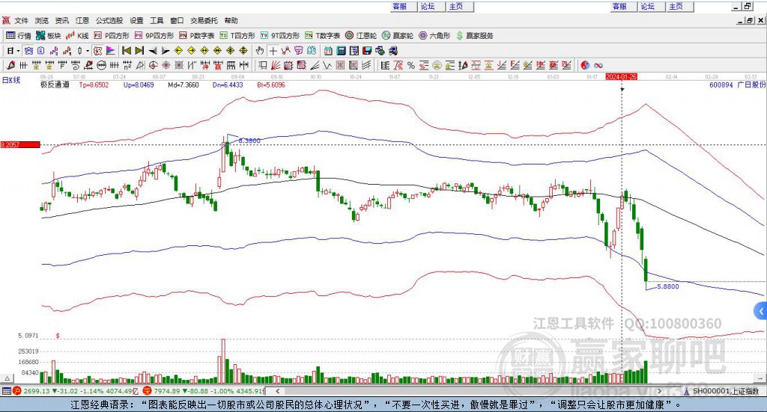767x412 pixels.
Task: Click the 行情 quotes toolbar button
Action: click(x=19, y=36)
